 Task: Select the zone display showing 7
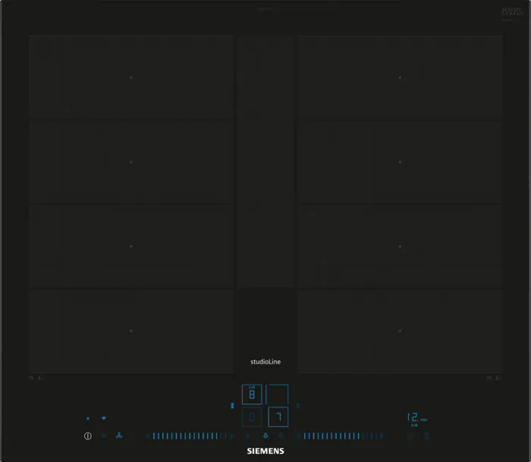pyautogui.click(x=278, y=417)
